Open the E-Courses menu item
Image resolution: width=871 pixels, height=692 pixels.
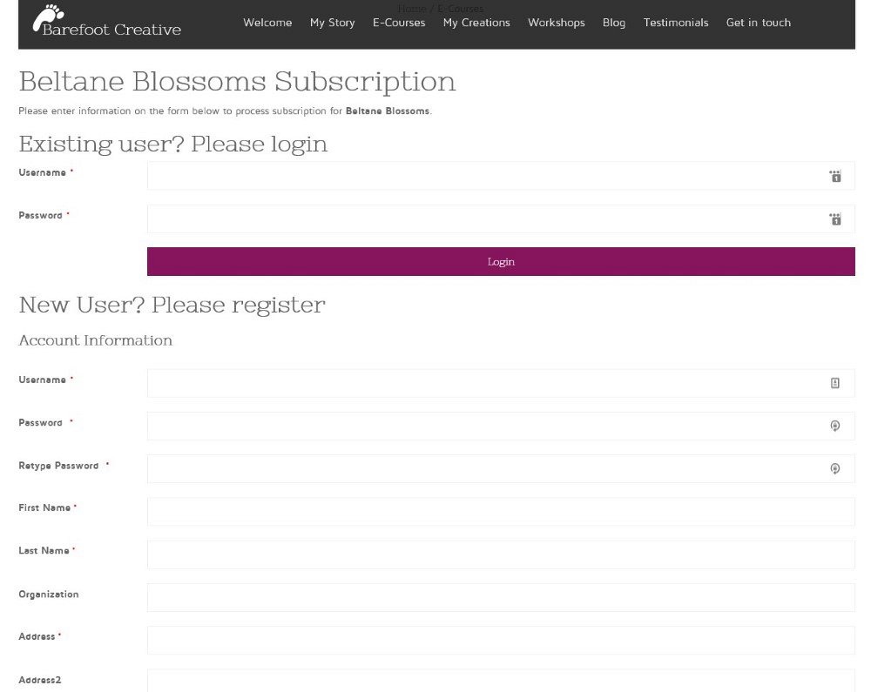click(399, 23)
